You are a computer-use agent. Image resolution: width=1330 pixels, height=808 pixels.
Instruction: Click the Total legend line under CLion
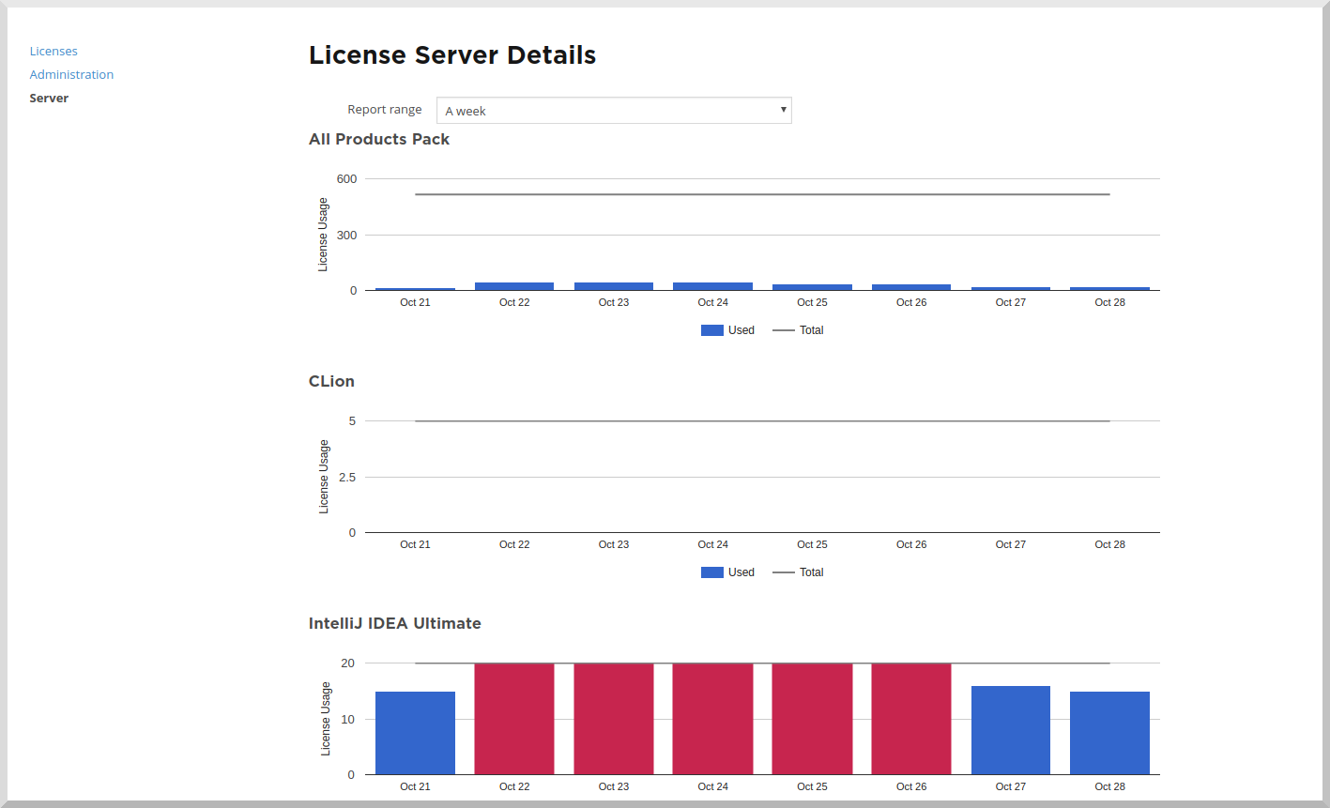point(784,572)
